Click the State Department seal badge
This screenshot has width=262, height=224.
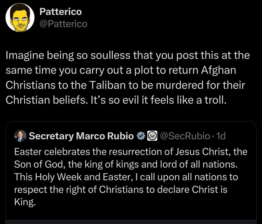coord(152,136)
